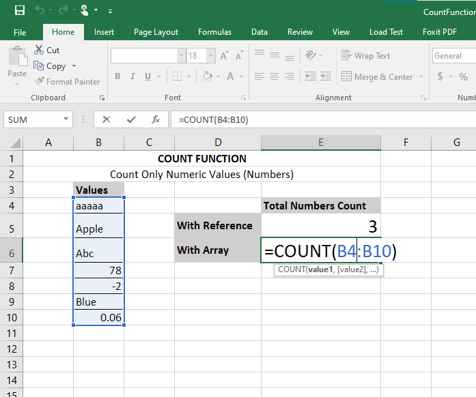Toggle Bold formatting
The width and height of the screenshot is (476, 397).
[117, 76]
